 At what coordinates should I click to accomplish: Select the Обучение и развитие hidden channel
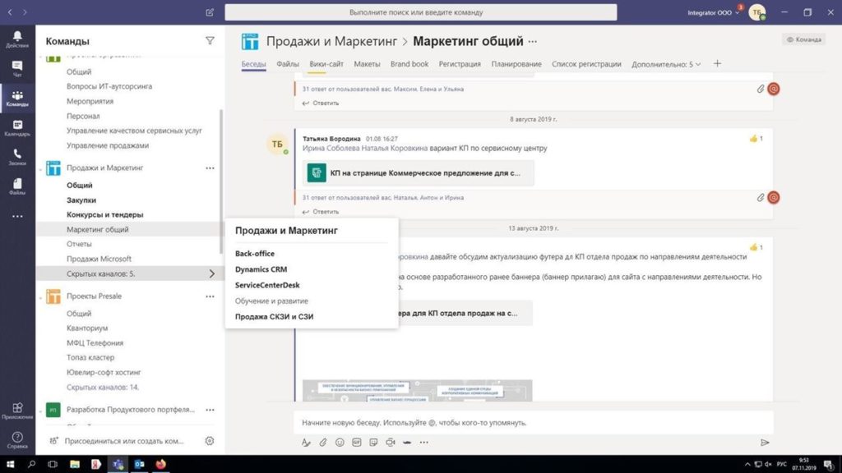(x=271, y=301)
